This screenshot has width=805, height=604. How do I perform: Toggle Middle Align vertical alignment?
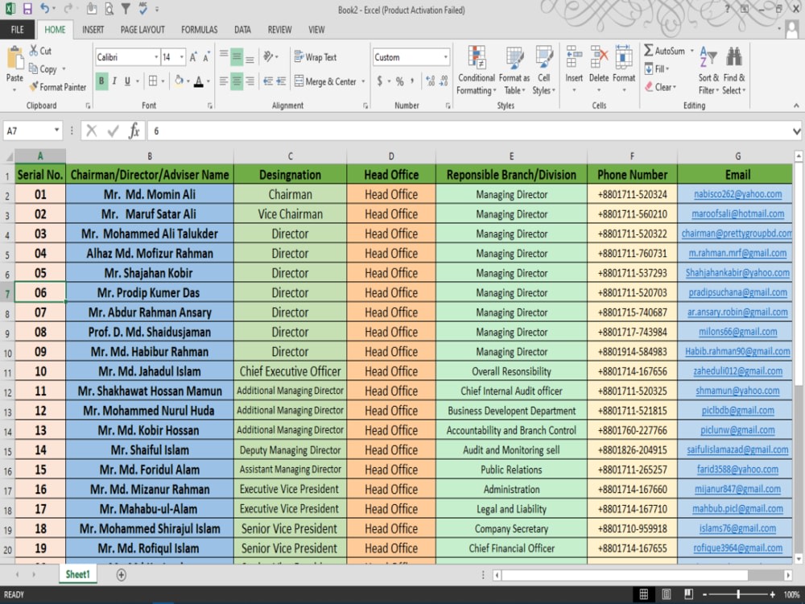coord(237,57)
